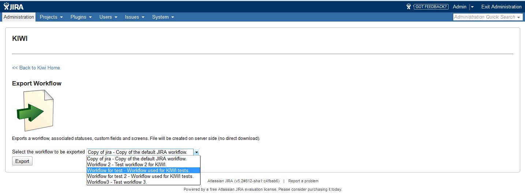Click the export description text
The image size is (525, 194).
[x=136, y=138]
